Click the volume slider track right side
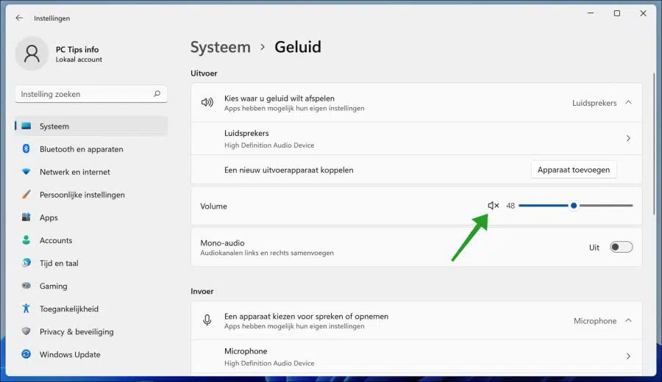Screen dimensions: 662x382 point(606,206)
